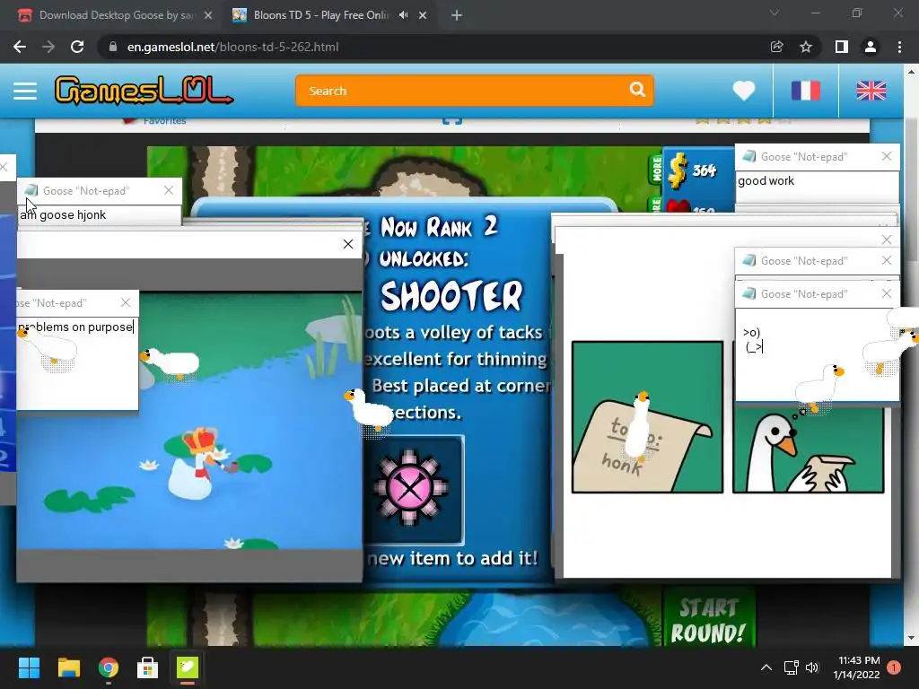919x689 pixels.
Task: Close the "good work" Not-epad window
Action: [x=886, y=156]
